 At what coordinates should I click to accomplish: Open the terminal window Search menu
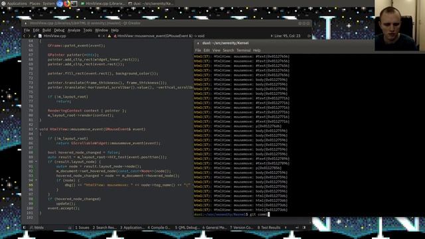click(228, 50)
